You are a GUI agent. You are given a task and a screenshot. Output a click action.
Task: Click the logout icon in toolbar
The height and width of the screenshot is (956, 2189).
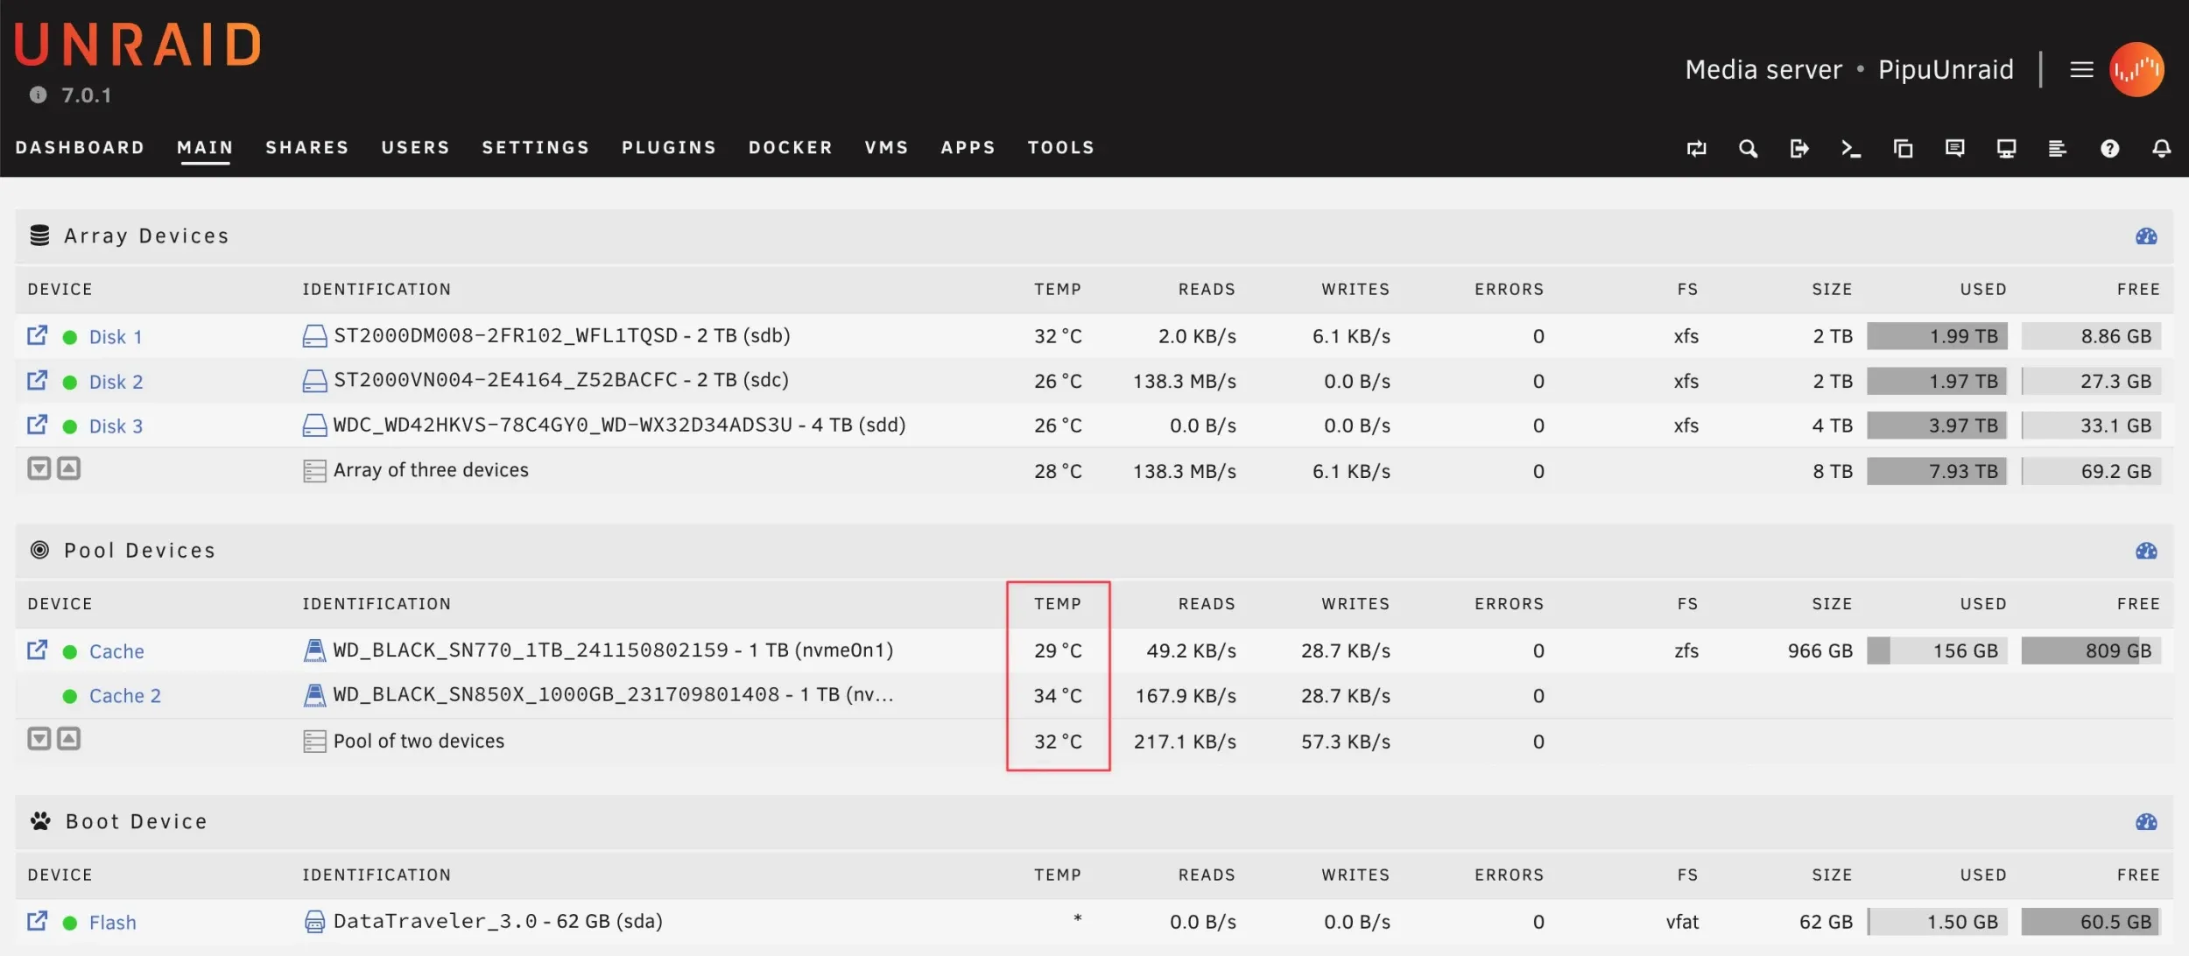(1799, 149)
